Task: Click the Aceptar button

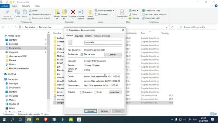Action: click(91, 111)
